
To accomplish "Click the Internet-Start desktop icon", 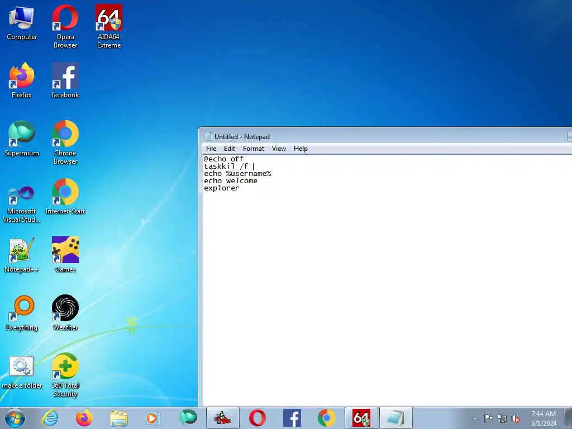I will 65,197.
